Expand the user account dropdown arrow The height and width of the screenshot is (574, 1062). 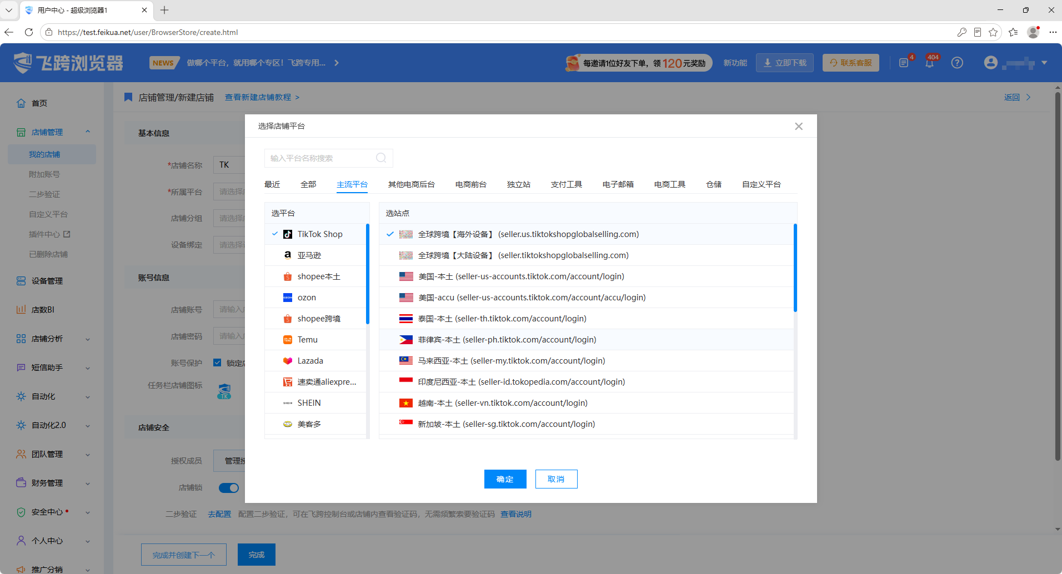pyautogui.click(x=1044, y=63)
